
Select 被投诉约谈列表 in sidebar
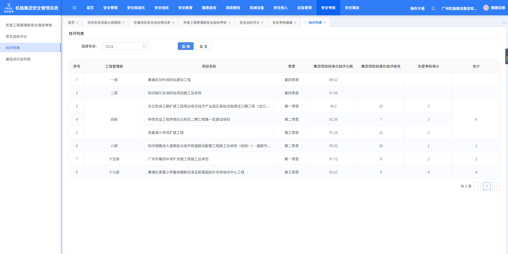(18, 59)
